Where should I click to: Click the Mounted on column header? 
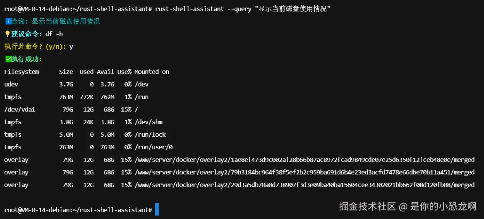tap(151, 72)
